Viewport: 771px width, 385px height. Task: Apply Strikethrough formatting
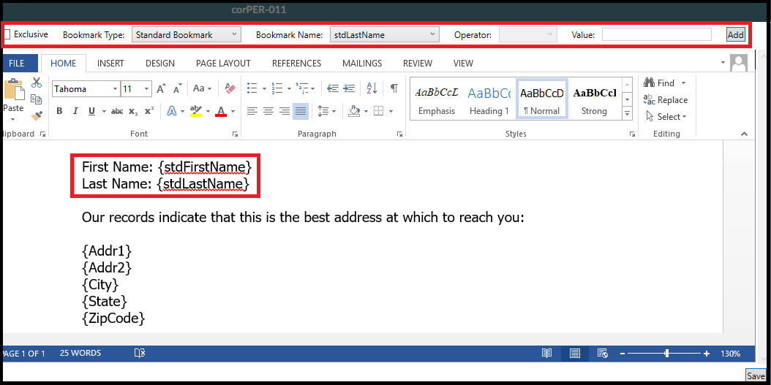click(117, 112)
